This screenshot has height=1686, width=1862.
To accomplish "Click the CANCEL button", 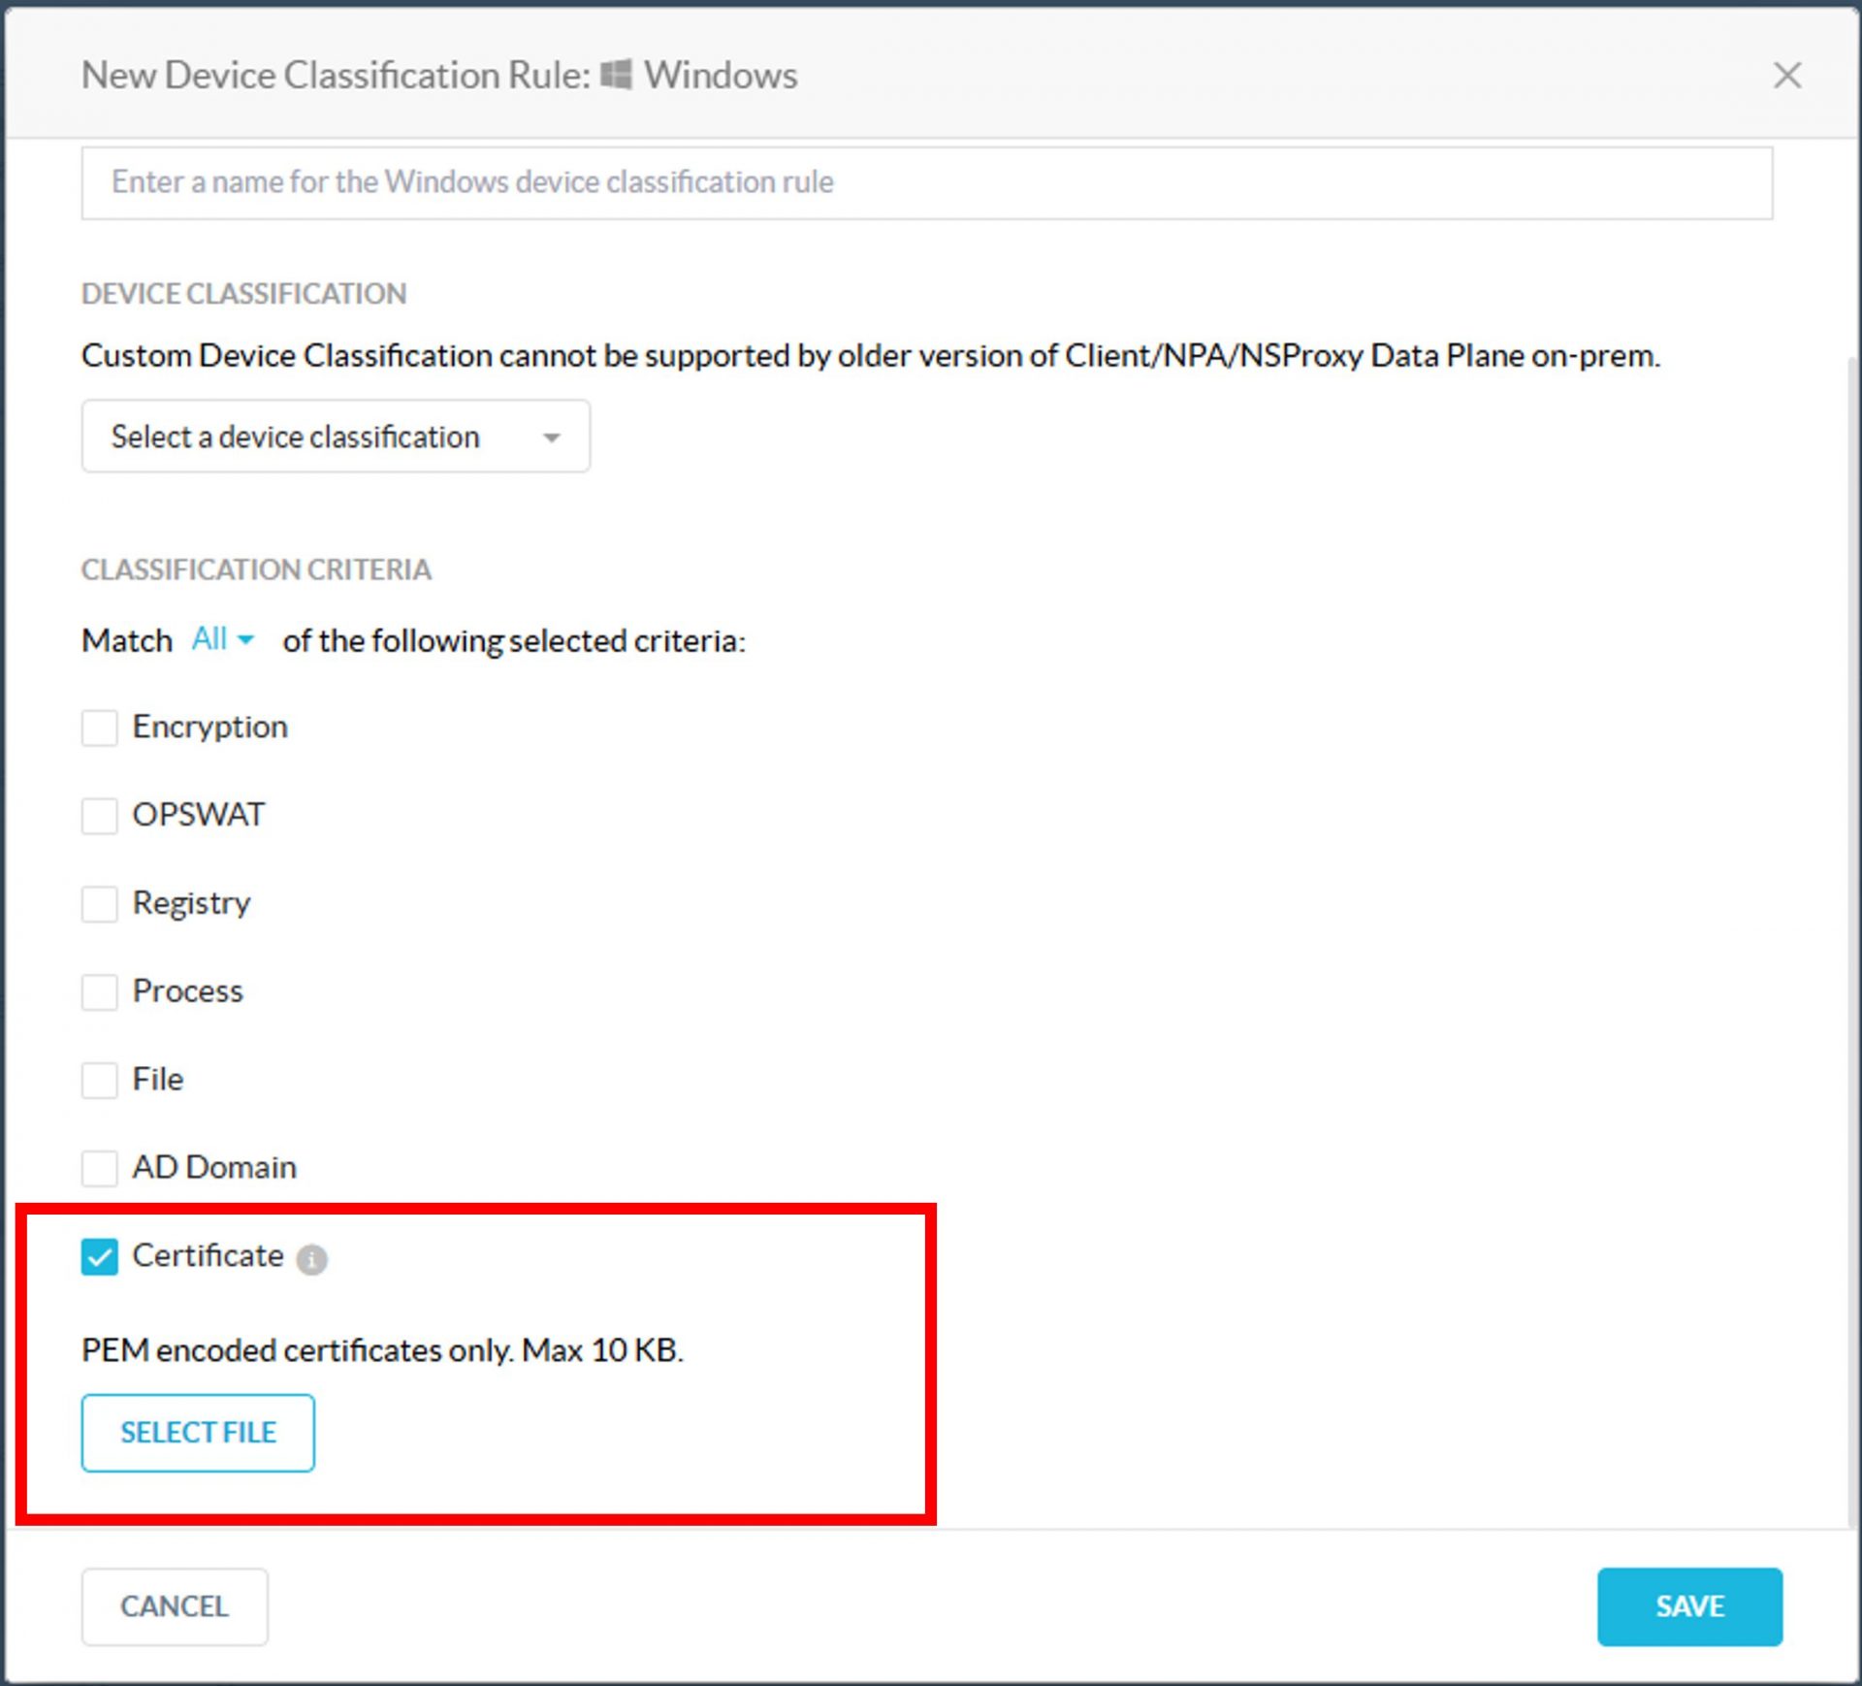I will 175,1605.
